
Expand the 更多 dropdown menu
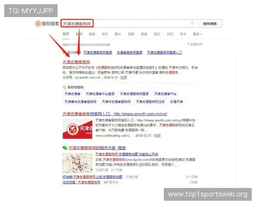[x=198, y=34]
